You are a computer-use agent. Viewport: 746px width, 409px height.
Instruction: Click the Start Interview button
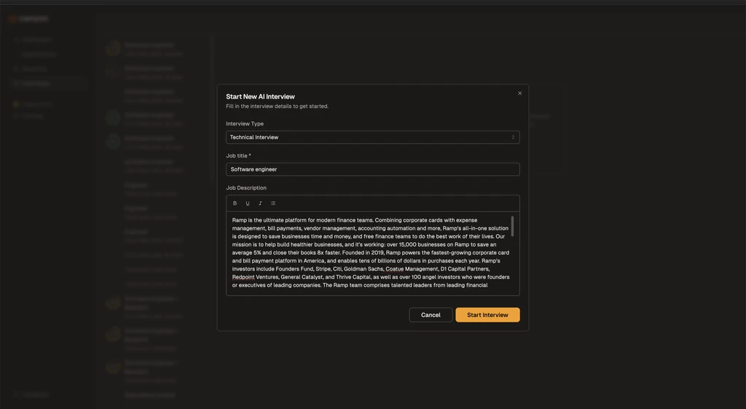pyautogui.click(x=487, y=315)
